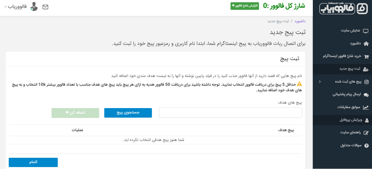Click the person icon beside ویرایش پروفایل
The width and height of the screenshot is (372, 169).
[x=367, y=120]
